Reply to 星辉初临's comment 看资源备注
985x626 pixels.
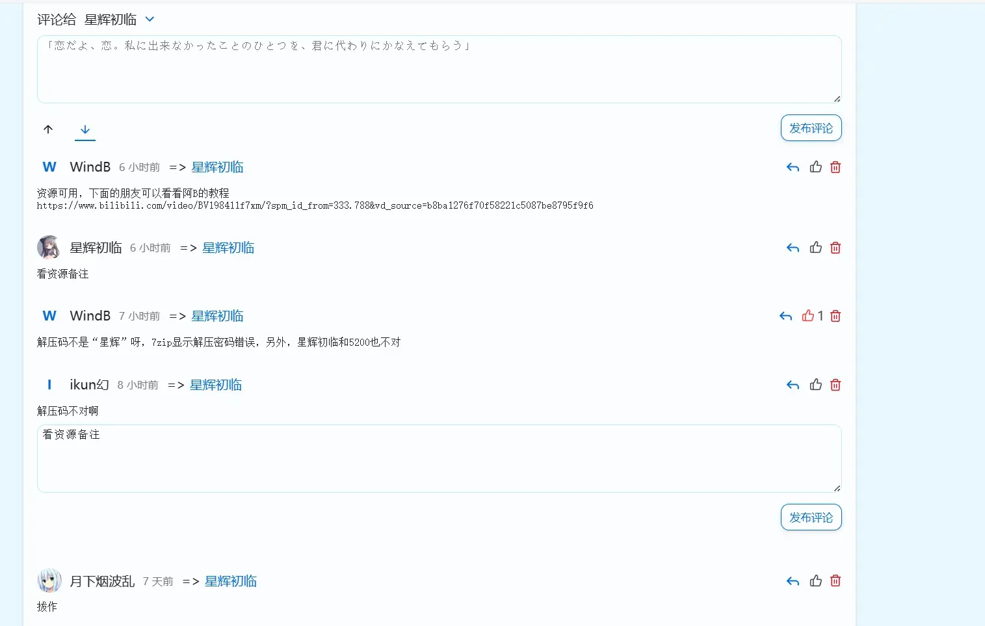click(x=793, y=248)
